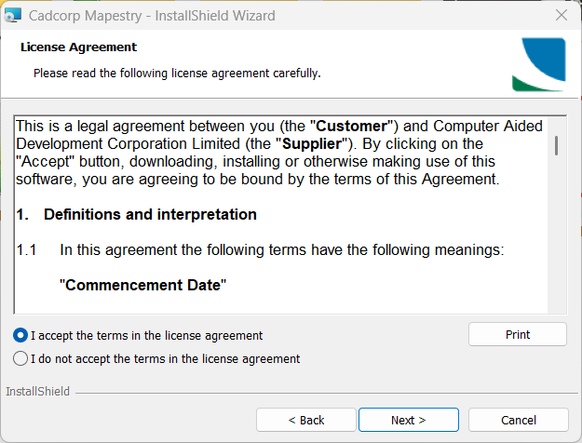The width and height of the screenshot is (582, 443).
Task: Click the 'Please read the following' instruction text
Action: click(177, 72)
